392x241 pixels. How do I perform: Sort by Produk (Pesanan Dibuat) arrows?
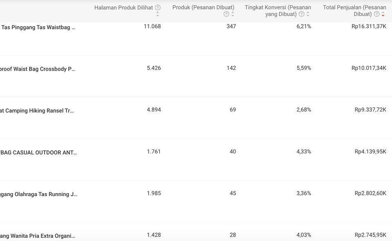(232, 14)
